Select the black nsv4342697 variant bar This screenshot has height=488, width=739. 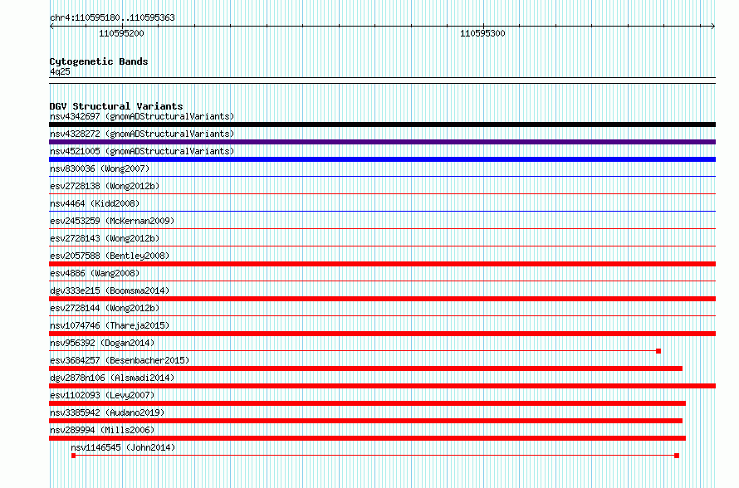(x=382, y=124)
